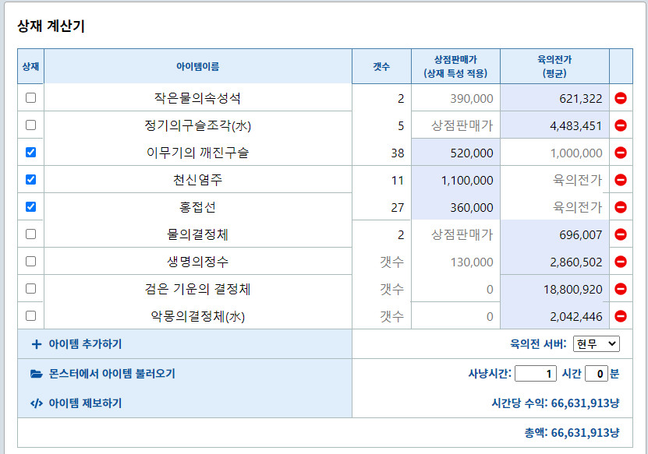This screenshot has height=454, width=648.
Task: Delete 이무기의 깨진구슬 via red minus icon
Action: coord(621,153)
